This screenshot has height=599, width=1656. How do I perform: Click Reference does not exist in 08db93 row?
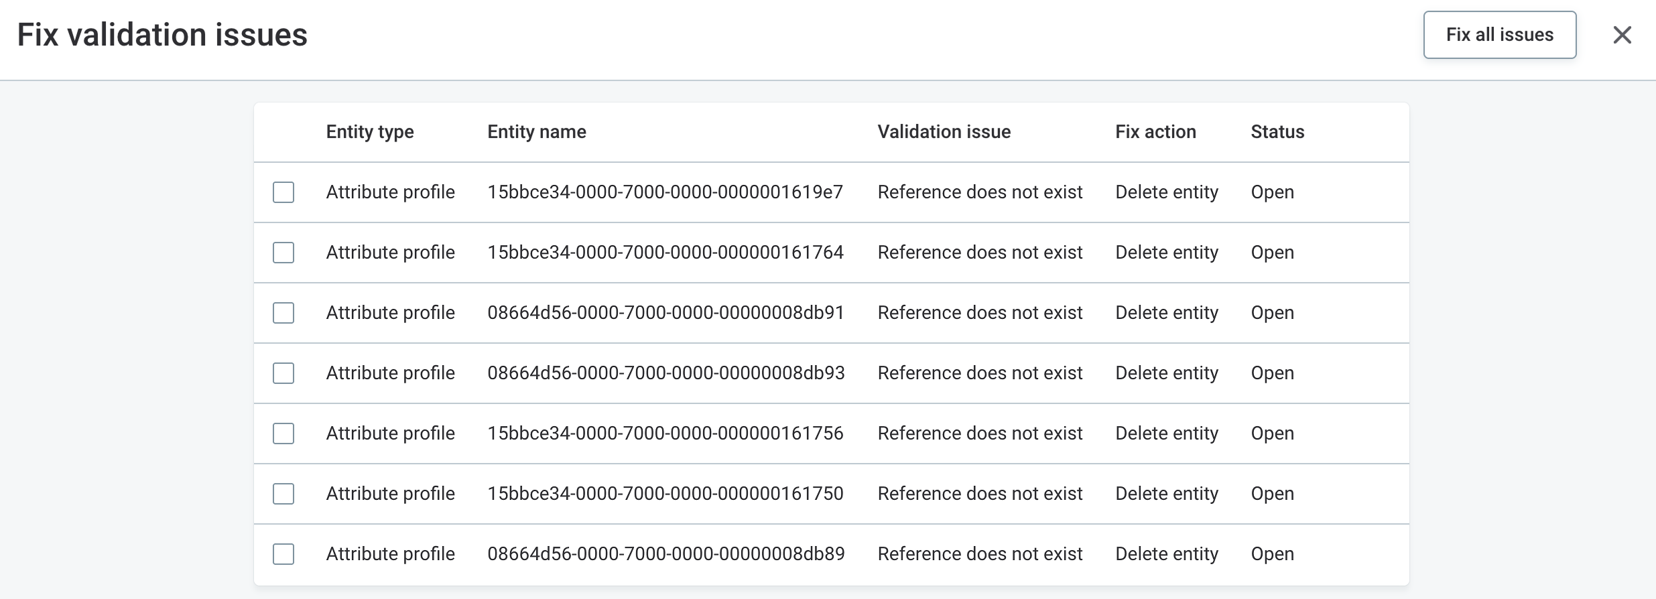click(980, 373)
